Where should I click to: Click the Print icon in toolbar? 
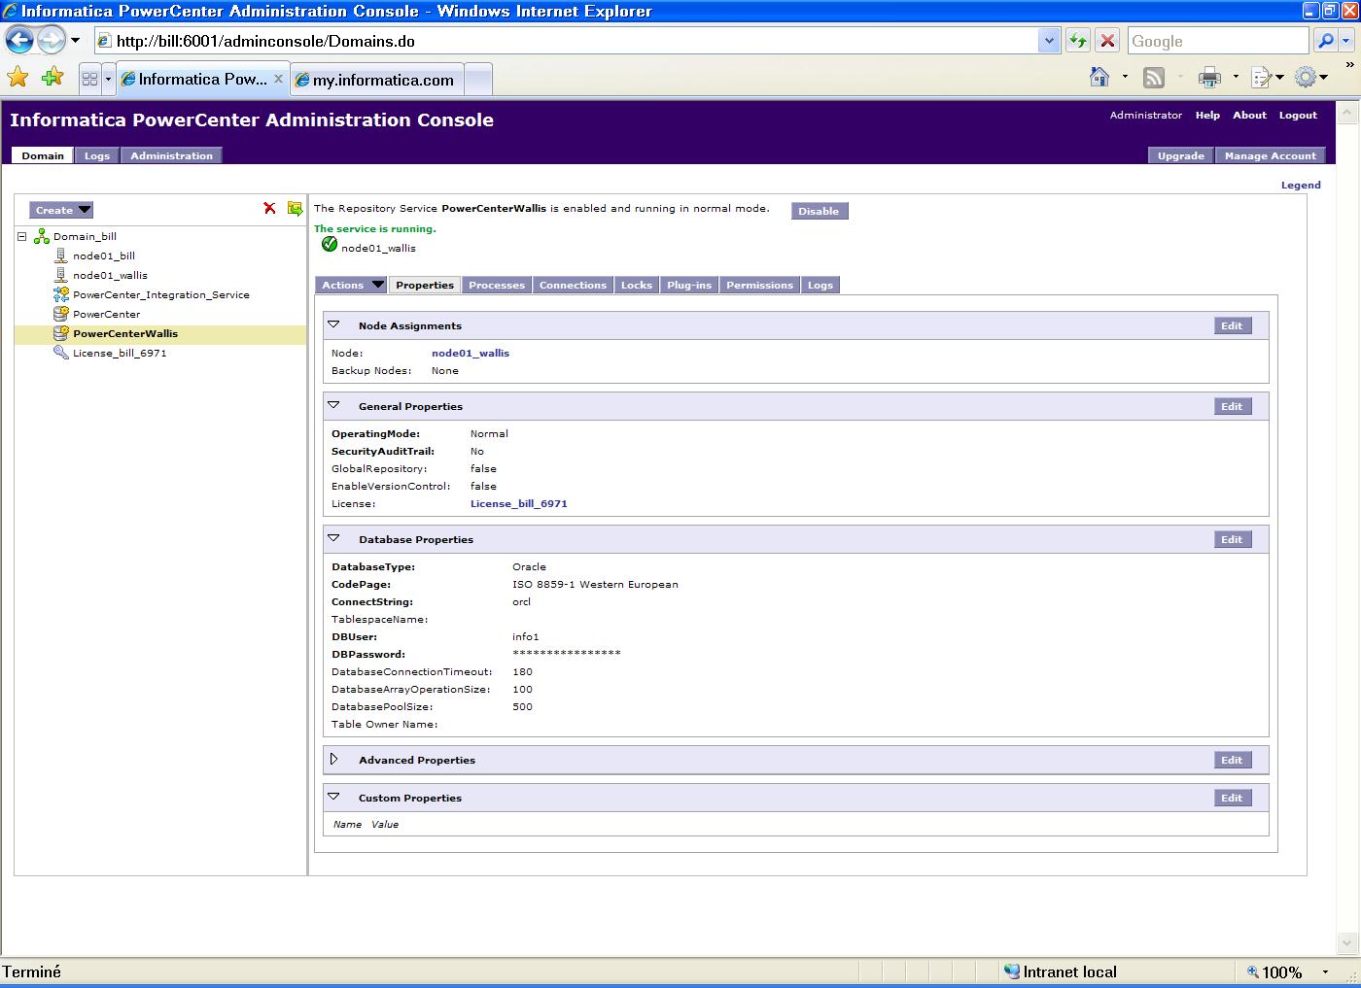click(1209, 78)
